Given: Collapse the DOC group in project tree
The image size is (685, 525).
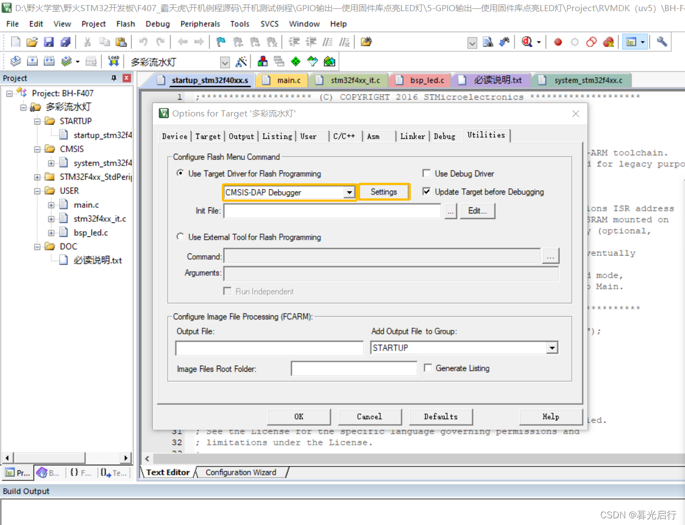Looking at the screenshot, I should coord(37,246).
